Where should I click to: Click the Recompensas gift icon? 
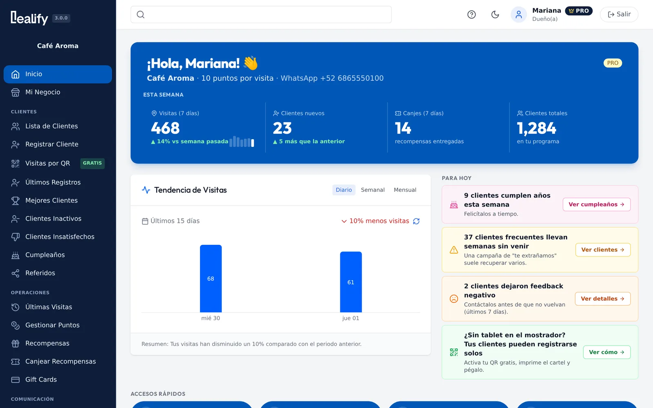point(16,344)
